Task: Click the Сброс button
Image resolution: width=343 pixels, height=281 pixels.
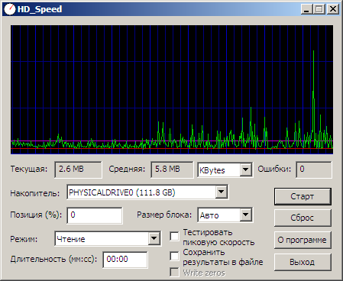Action: coord(303,218)
